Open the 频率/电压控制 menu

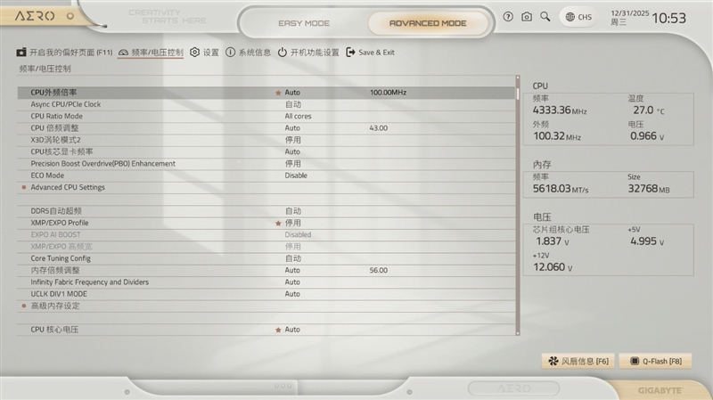coord(151,53)
